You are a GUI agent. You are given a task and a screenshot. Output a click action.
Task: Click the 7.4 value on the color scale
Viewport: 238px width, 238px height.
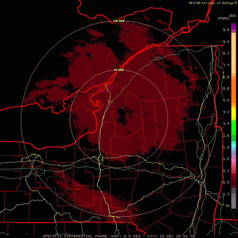click(226, 65)
